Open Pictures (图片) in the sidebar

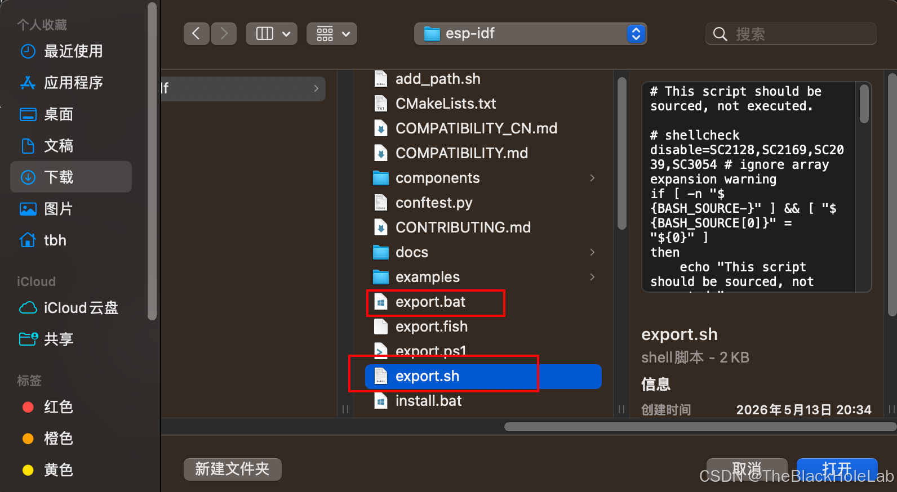[x=71, y=209]
